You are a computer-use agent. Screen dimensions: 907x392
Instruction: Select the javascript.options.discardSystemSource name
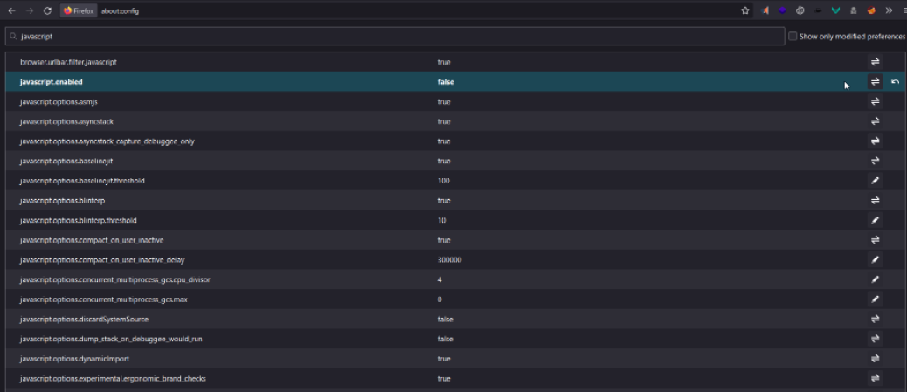84,320
